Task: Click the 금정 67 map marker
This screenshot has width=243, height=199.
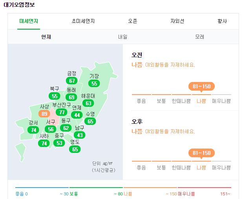Action: pyautogui.click(x=71, y=81)
